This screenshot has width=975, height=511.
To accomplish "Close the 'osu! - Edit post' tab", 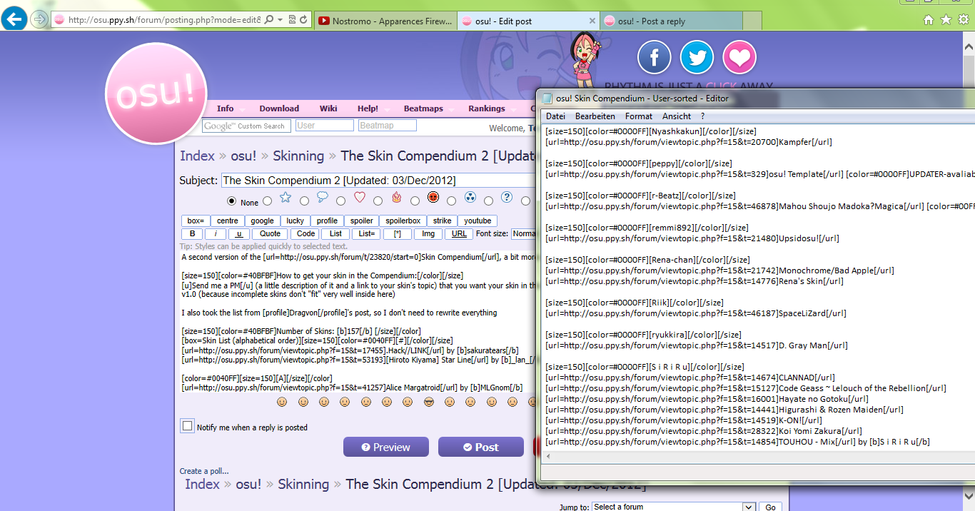I will [x=592, y=21].
